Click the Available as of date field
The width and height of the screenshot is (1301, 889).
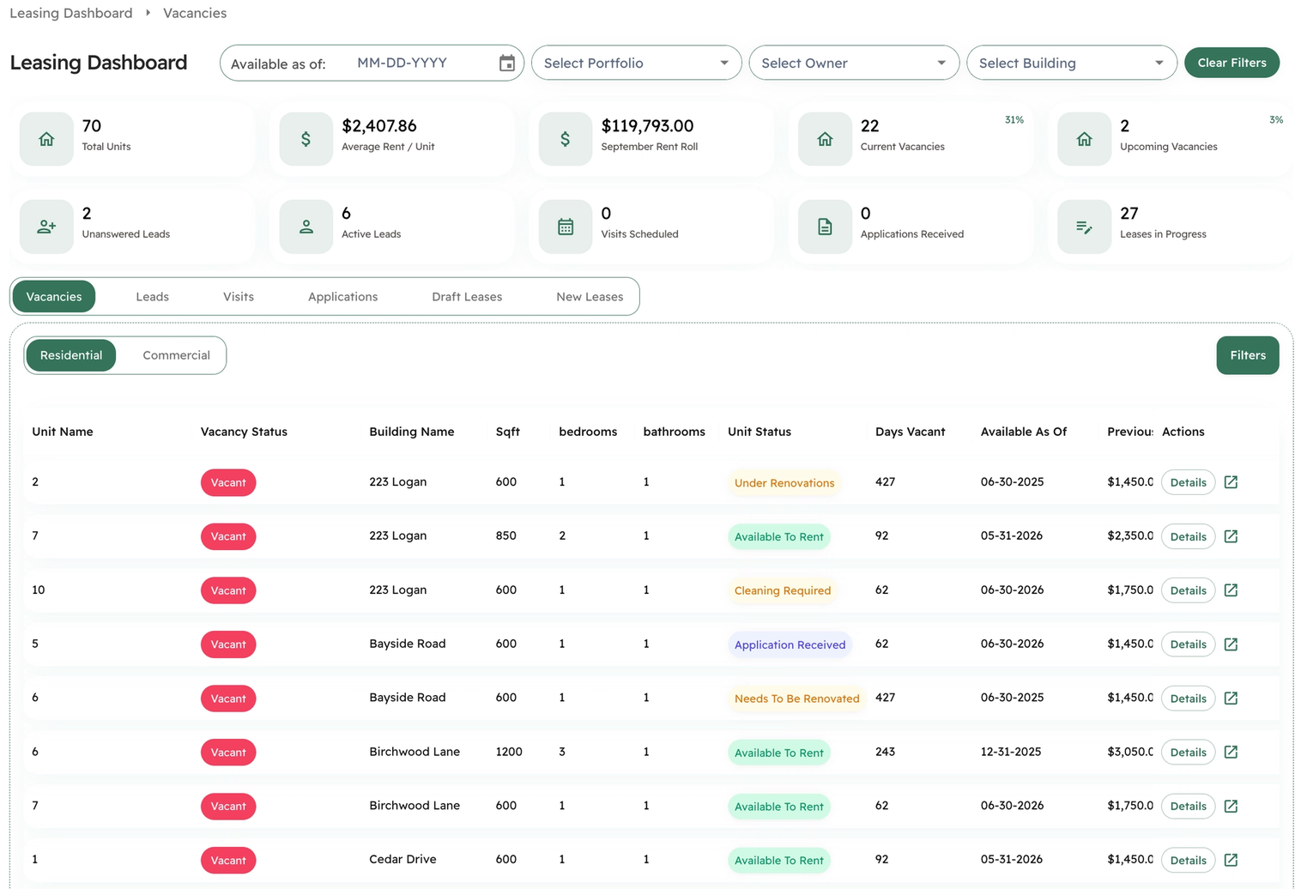pyautogui.click(x=372, y=63)
